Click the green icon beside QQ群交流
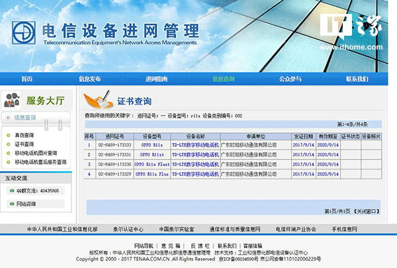Viewport: 397px width, 268px height. (x=10, y=190)
